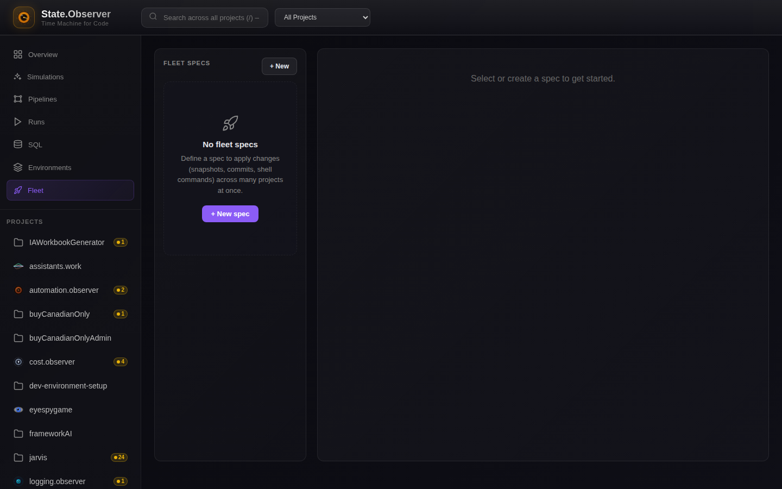Select the dev-environment-setup project

[71, 386]
